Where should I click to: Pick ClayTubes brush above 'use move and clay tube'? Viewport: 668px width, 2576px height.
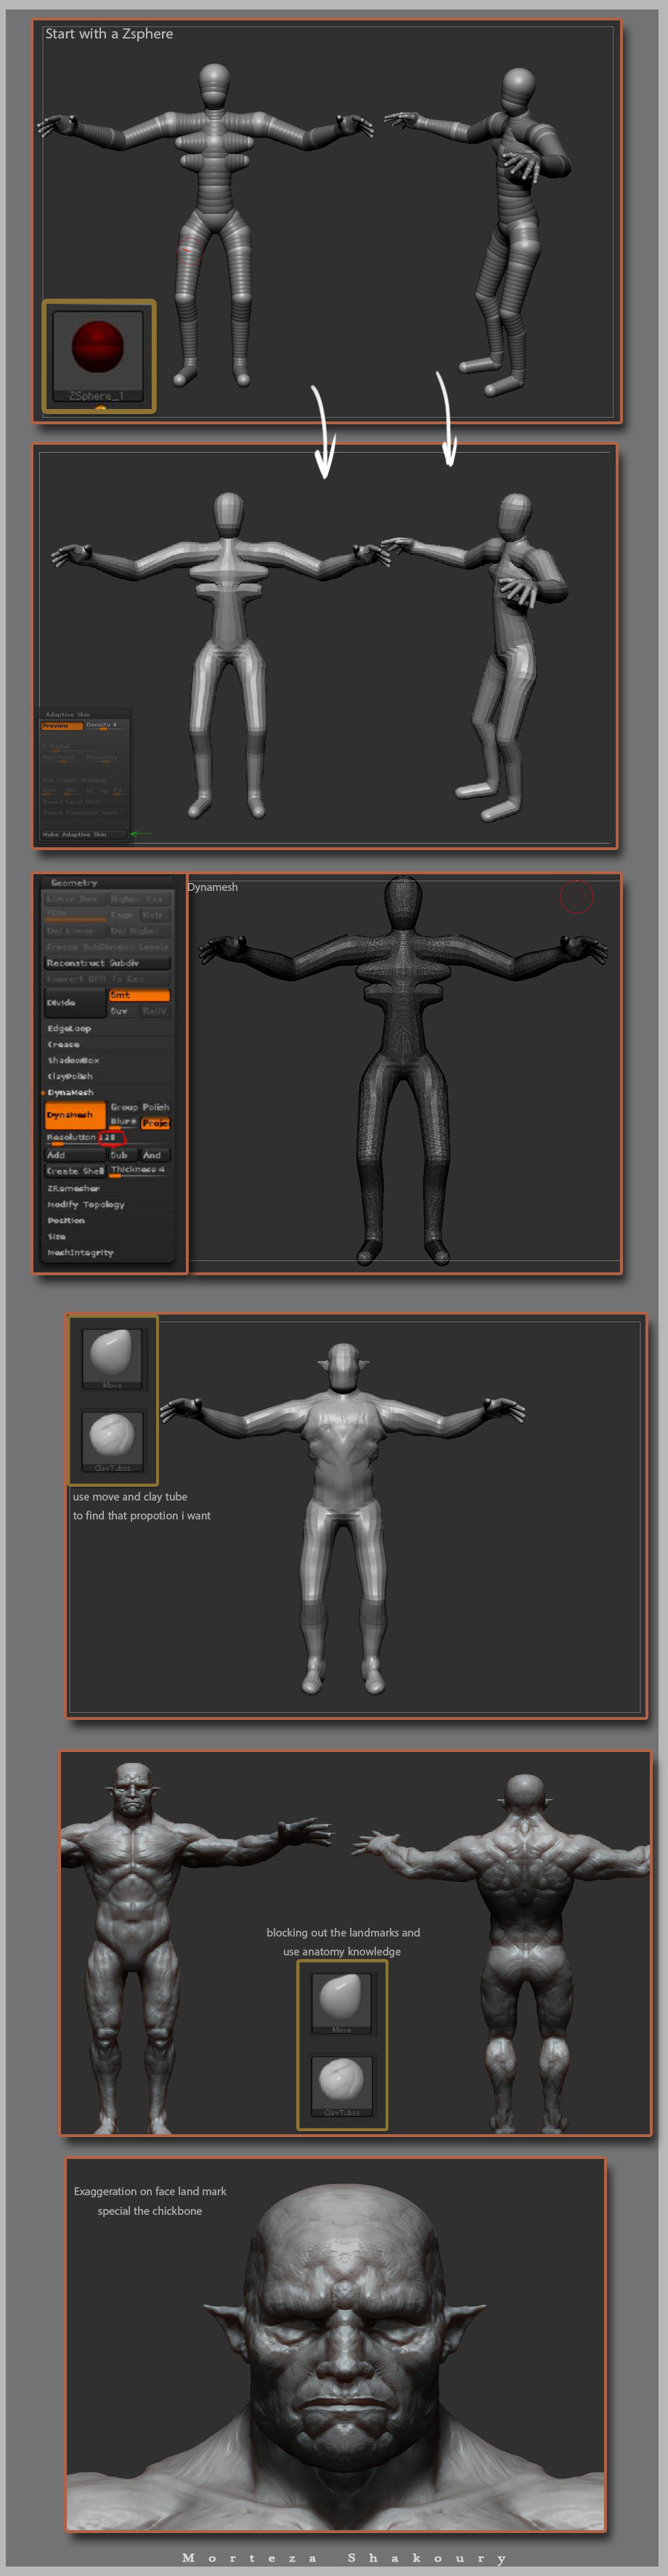(112, 1440)
